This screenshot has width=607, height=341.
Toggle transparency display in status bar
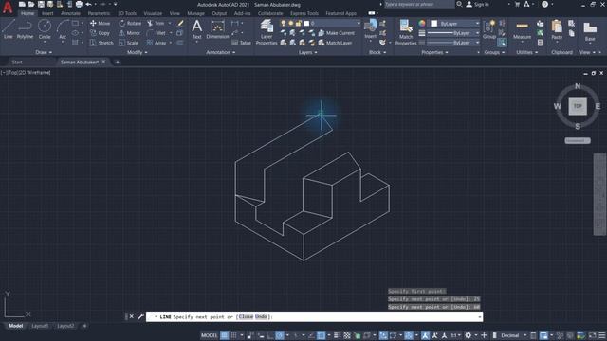point(347,335)
